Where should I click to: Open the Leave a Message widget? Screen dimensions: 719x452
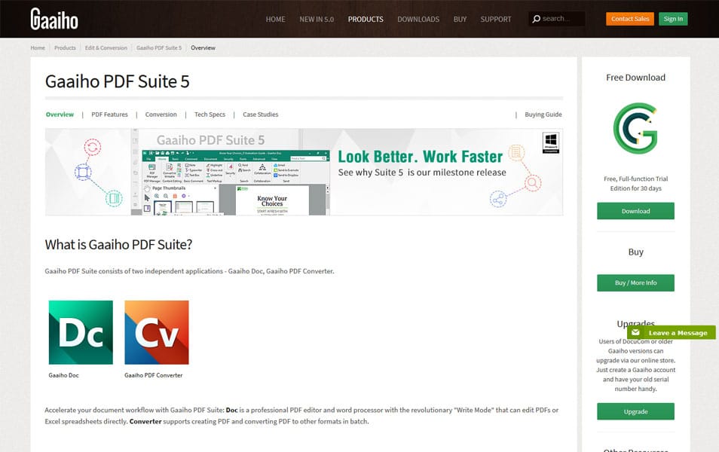pos(672,332)
